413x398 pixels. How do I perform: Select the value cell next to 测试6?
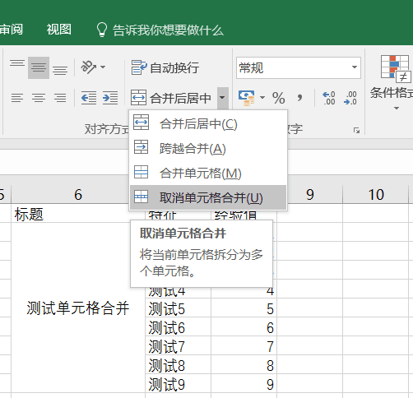coord(244,327)
